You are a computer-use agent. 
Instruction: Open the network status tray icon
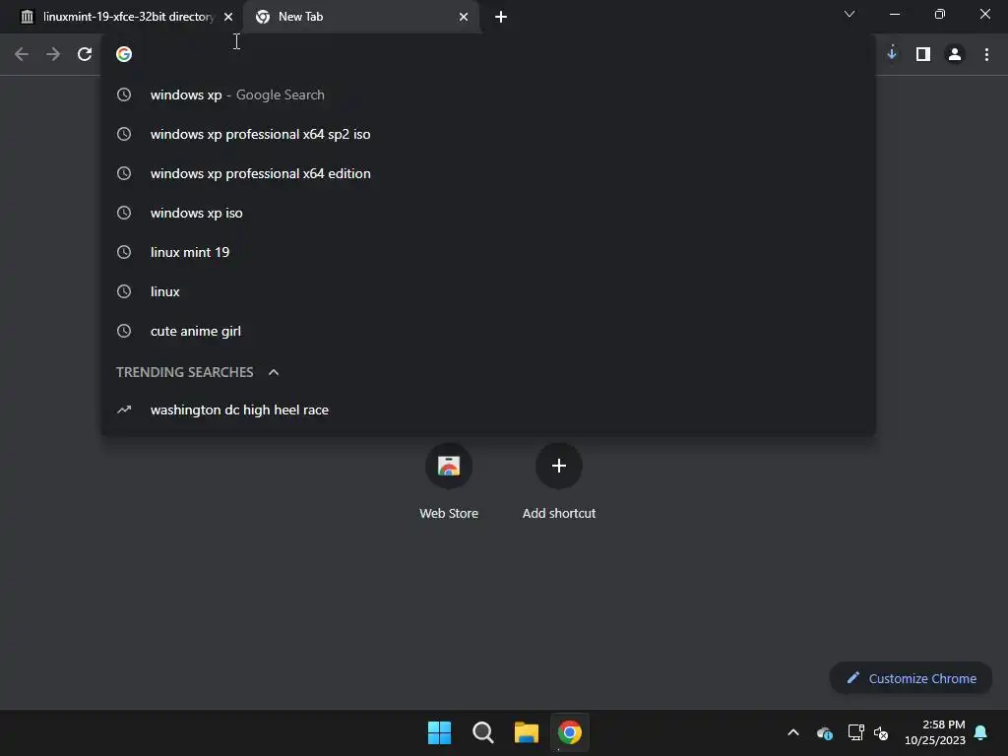point(855,732)
